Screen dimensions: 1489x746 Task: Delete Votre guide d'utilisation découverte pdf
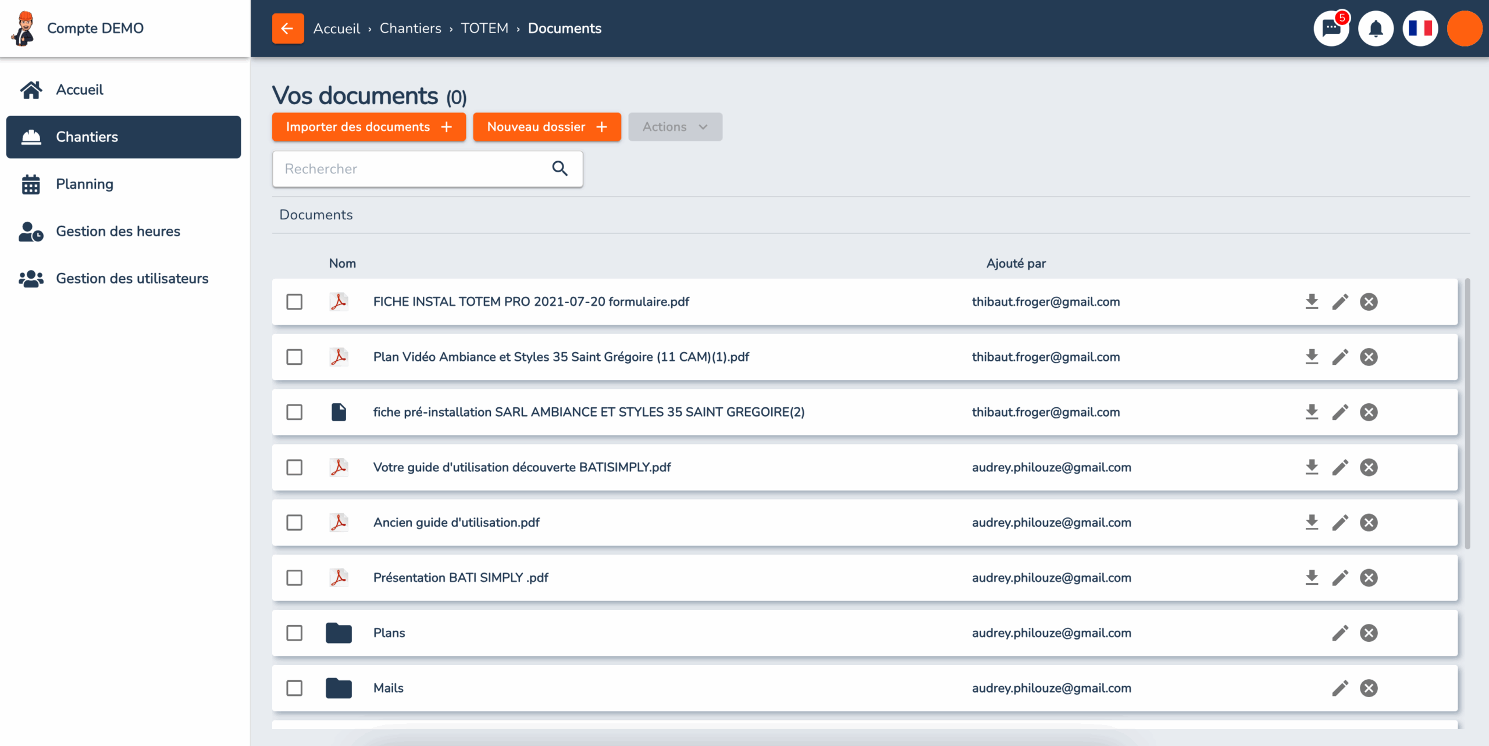(1369, 467)
